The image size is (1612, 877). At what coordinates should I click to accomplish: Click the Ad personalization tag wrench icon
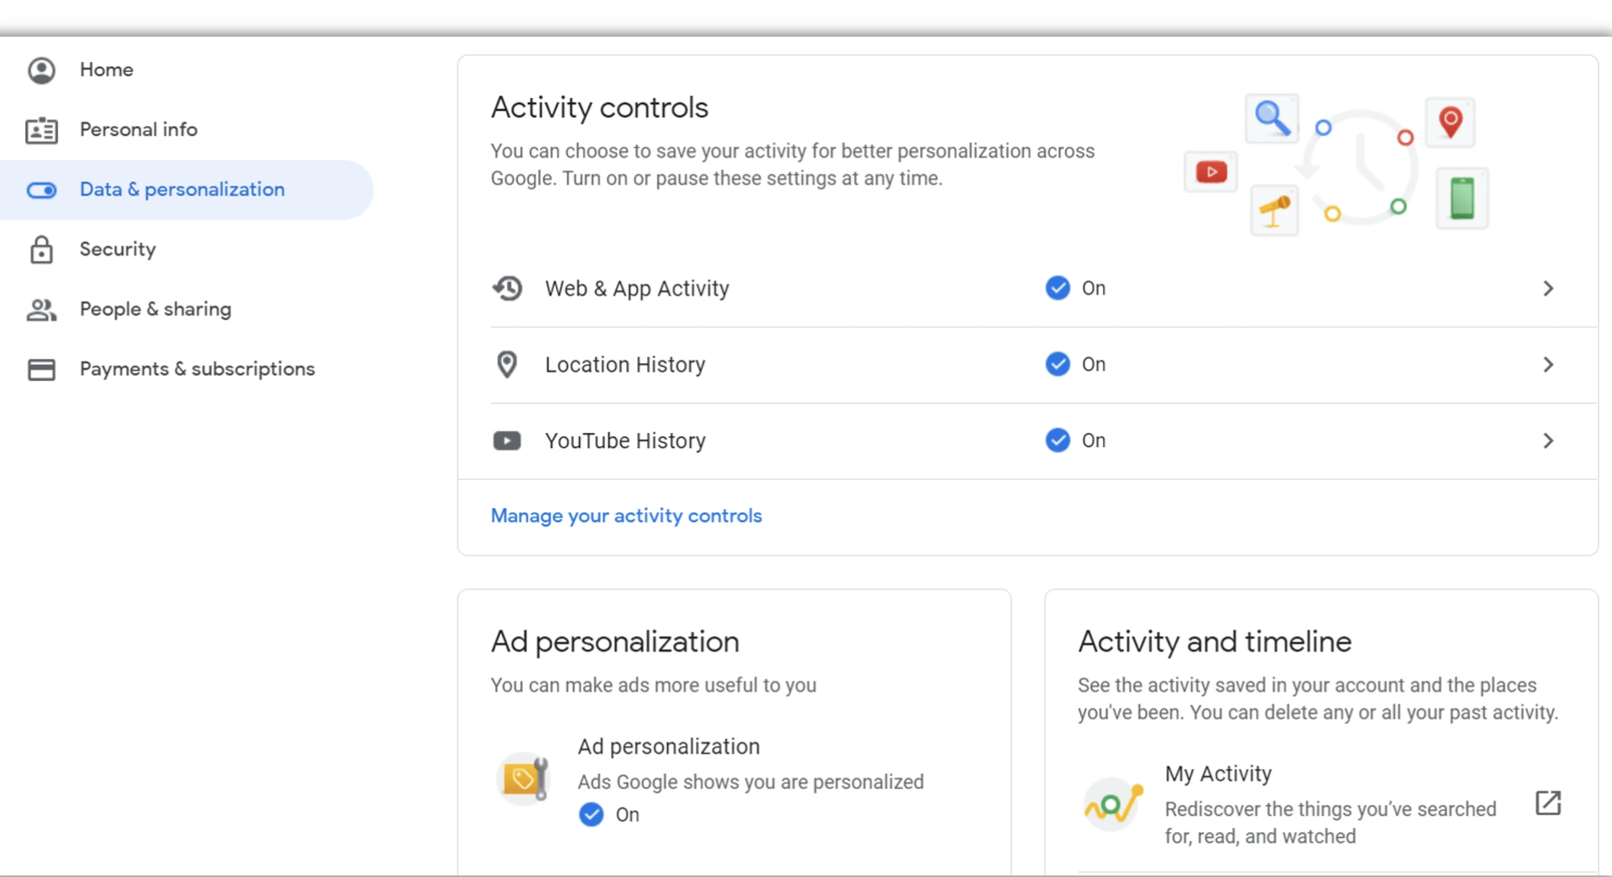pos(524,779)
